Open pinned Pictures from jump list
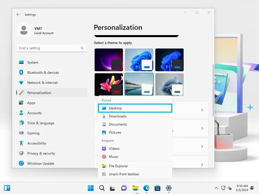259x194 pixels. pyautogui.click(x=135, y=132)
